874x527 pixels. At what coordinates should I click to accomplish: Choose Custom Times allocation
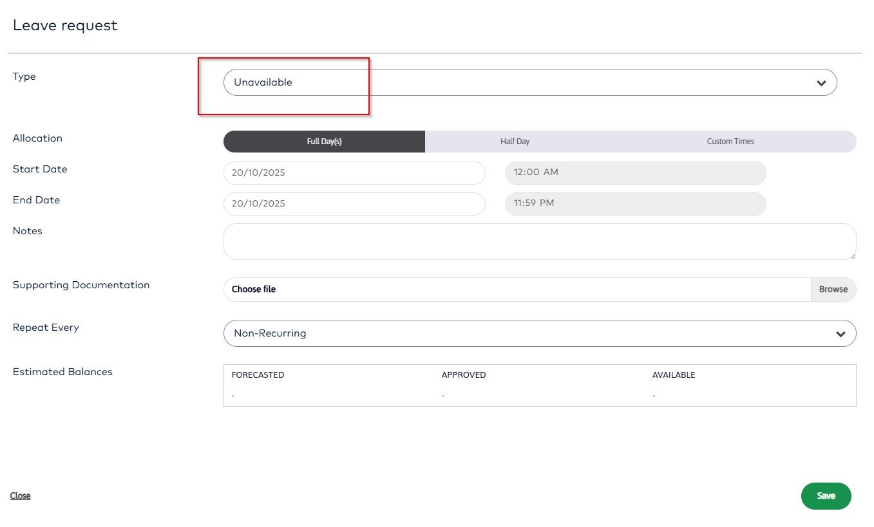coord(730,142)
